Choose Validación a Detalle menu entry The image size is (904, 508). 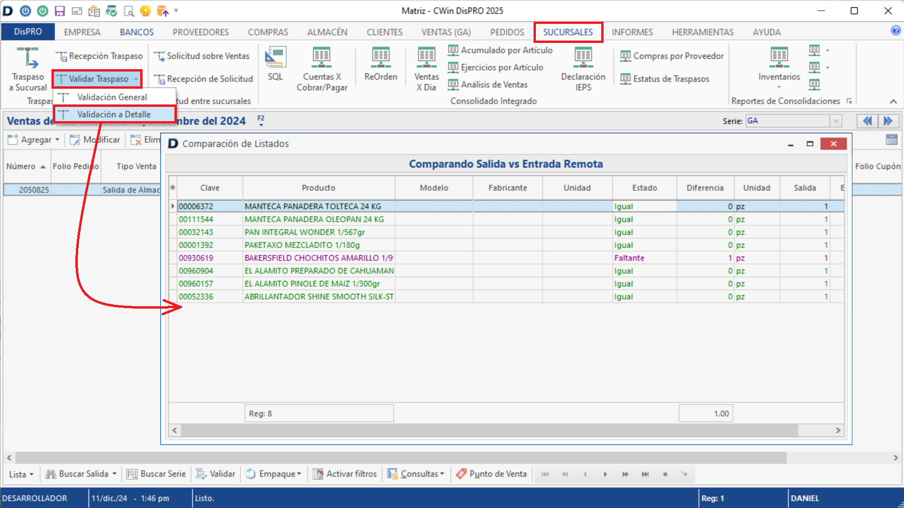tap(114, 114)
